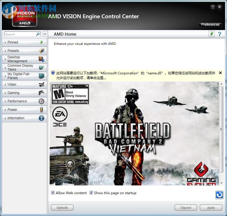Open AMD Home help with the question mark
227x216 pixels.
pos(219,34)
